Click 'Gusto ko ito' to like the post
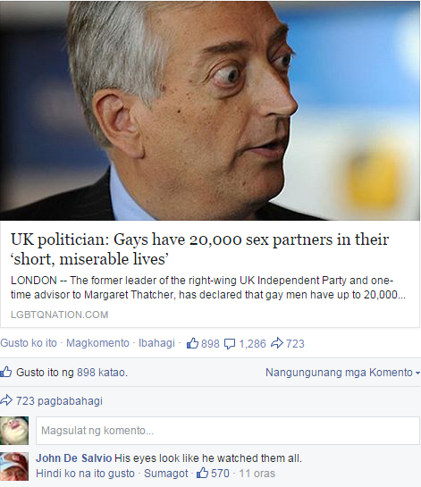The image size is (421, 487). pos(29,343)
